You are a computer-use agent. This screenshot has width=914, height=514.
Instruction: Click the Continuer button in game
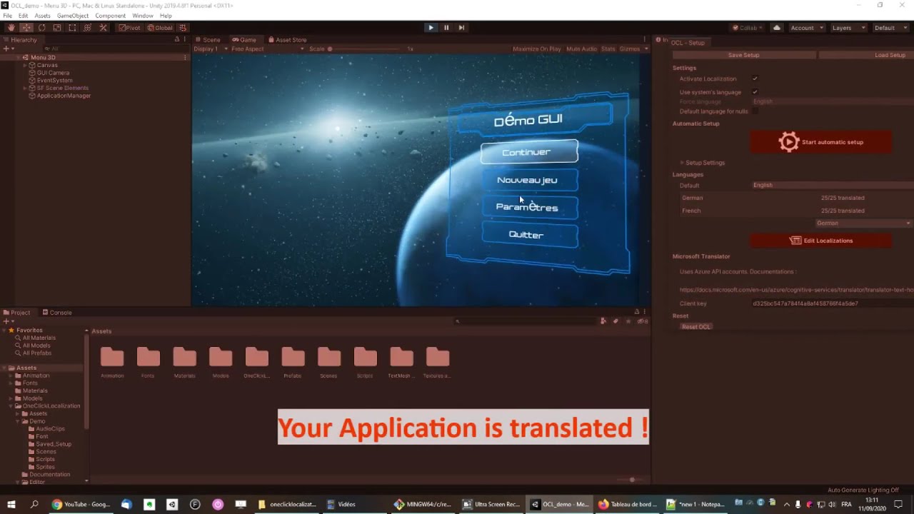point(529,152)
